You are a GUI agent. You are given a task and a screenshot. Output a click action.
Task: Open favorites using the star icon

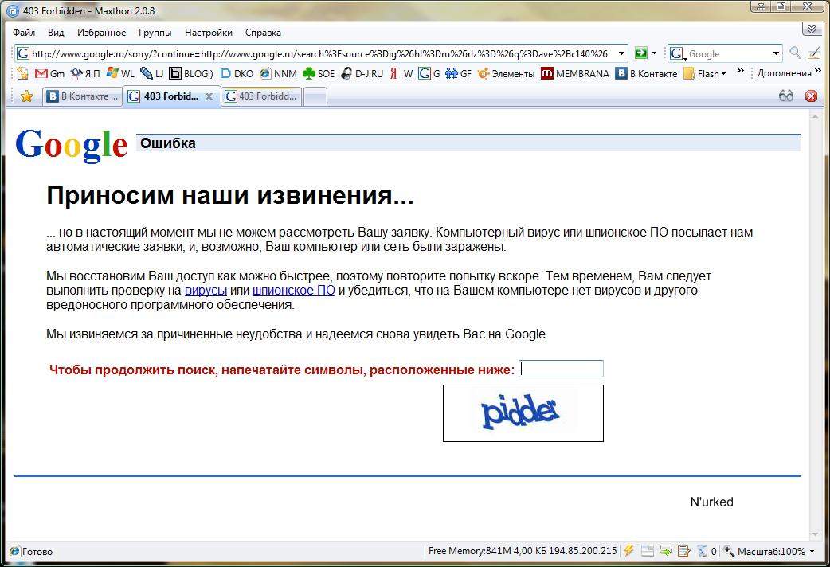27,96
